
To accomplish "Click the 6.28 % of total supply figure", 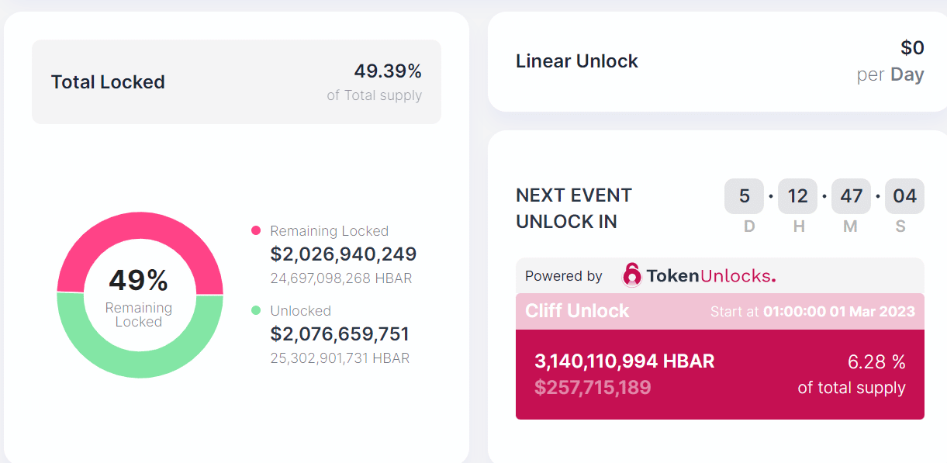I will coord(852,375).
